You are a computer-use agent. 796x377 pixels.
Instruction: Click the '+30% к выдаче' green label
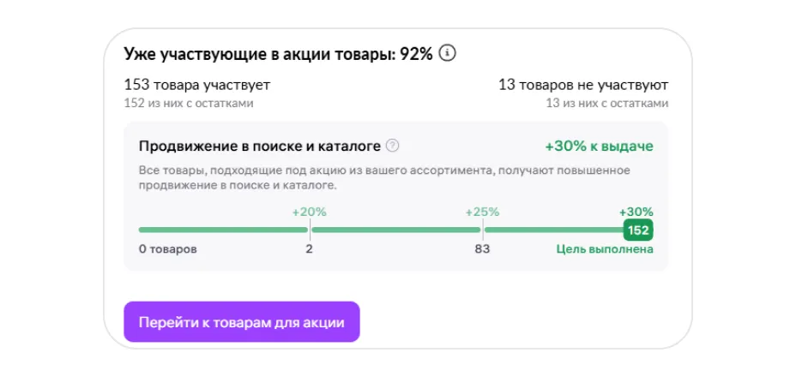[x=599, y=146]
